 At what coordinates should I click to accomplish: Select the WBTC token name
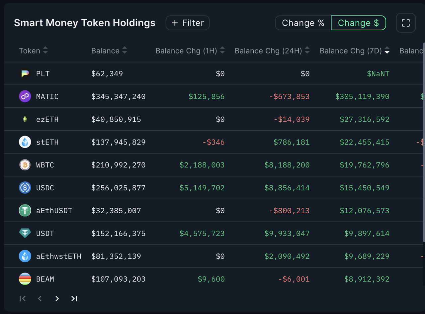tap(45, 165)
